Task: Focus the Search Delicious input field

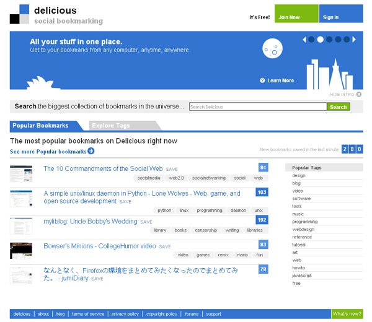Action: [257, 107]
